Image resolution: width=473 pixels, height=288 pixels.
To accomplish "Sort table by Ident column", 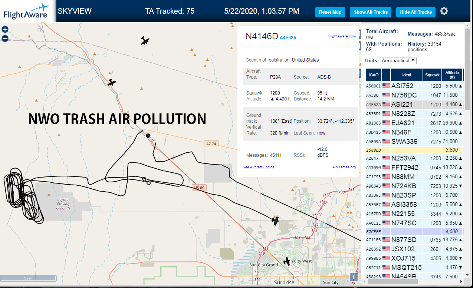I will point(407,75).
